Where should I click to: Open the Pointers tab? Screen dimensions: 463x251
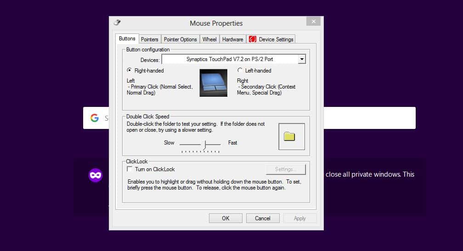pos(150,39)
